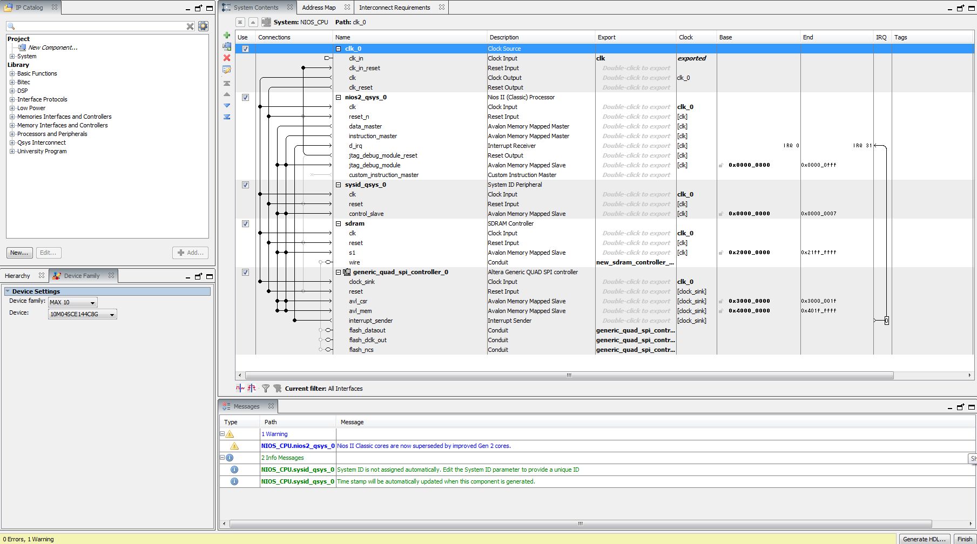This screenshot has width=977, height=544.
Task: Toggle the Use checkbox for sdram
Action: pos(245,224)
